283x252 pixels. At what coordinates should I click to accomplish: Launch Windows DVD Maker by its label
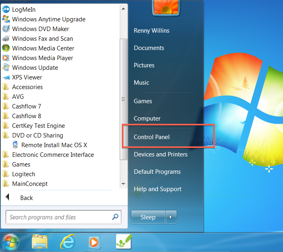coord(40,29)
